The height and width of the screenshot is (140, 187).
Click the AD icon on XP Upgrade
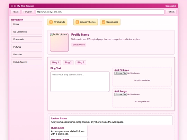(51, 22)
